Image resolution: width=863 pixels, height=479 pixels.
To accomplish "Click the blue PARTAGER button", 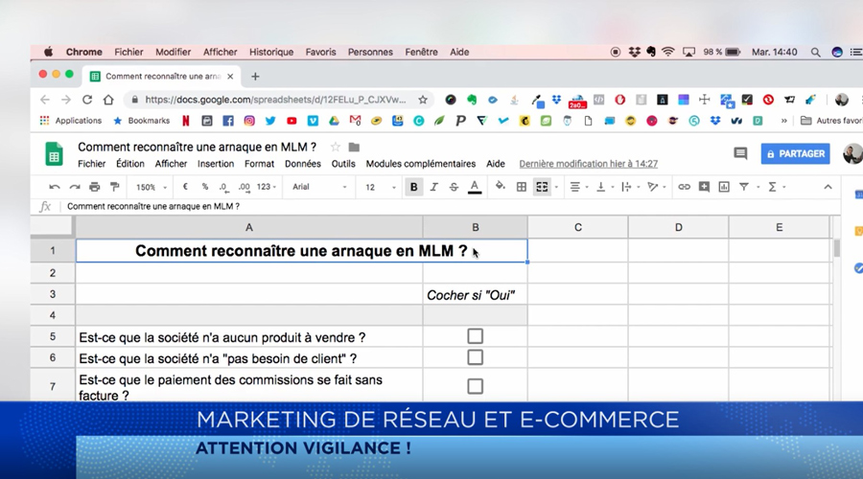I will [x=795, y=153].
